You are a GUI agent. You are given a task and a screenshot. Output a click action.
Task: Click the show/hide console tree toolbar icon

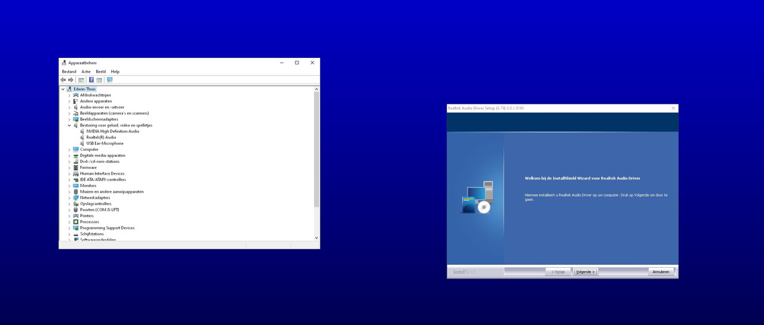pyautogui.click(x=81, y=80)
